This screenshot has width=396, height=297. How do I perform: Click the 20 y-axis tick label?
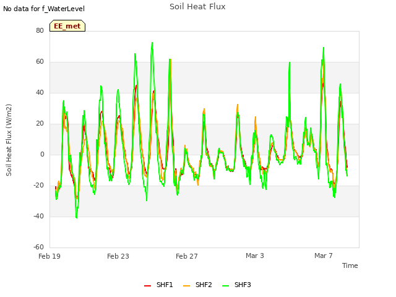[40, 124]
